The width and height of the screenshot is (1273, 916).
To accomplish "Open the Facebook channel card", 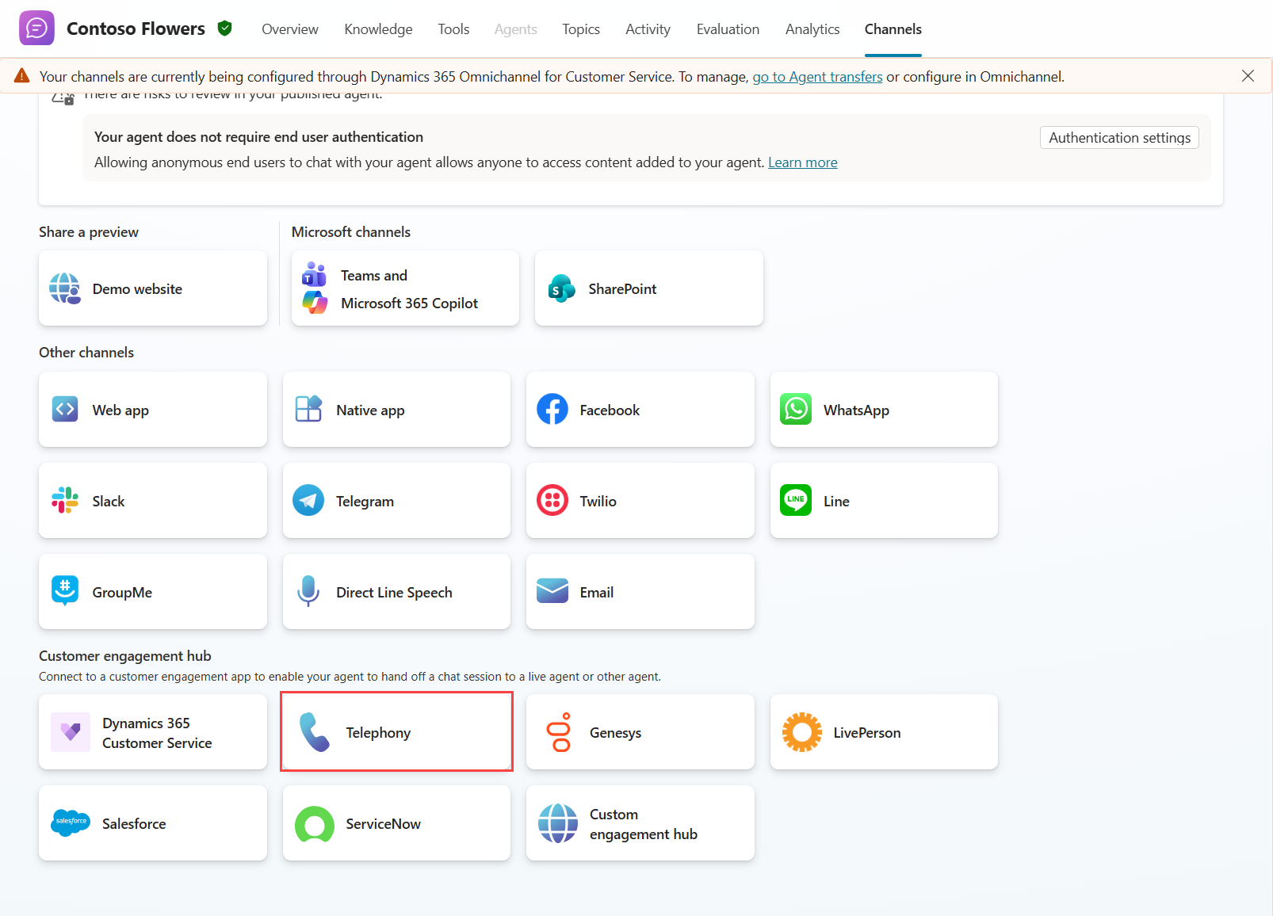I will tap(640, 410).
